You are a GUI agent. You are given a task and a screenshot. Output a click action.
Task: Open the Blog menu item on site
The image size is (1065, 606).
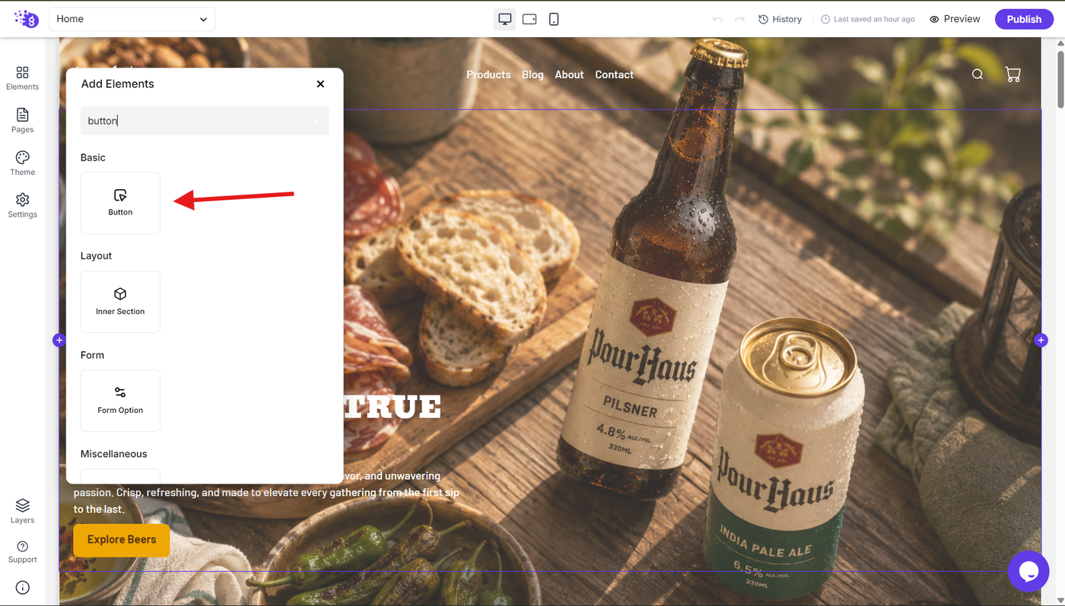532,75
